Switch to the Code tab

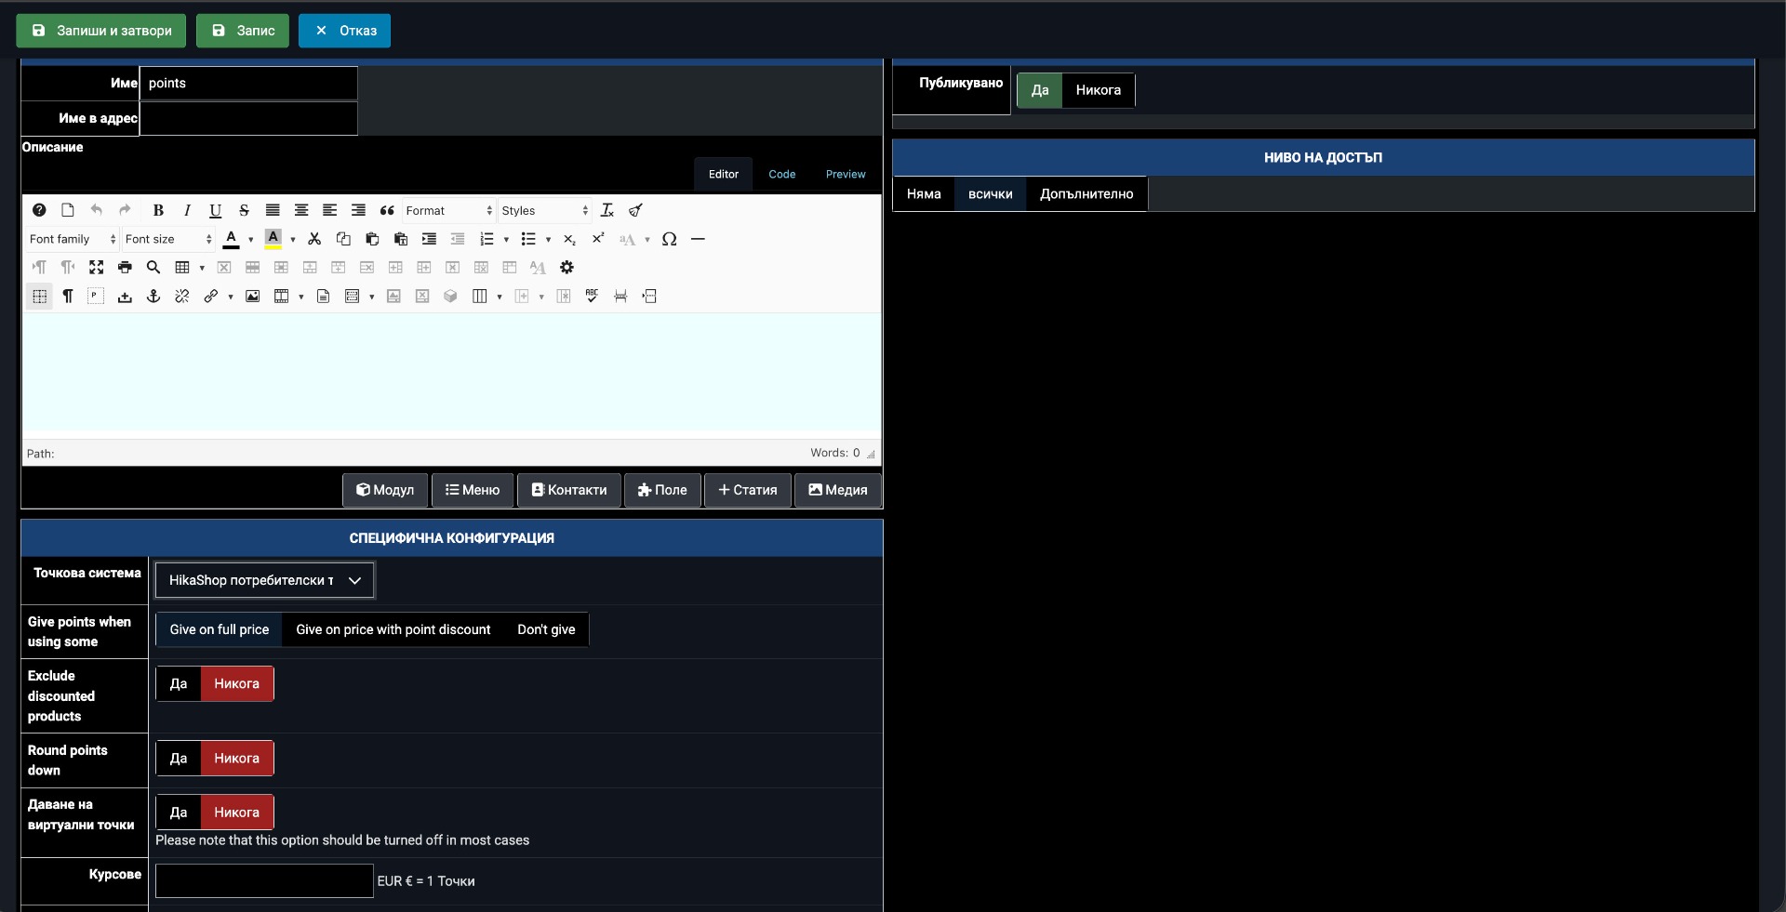coord(782,174)
